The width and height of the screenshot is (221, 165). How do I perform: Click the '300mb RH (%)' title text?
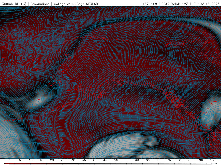point(14,4)
